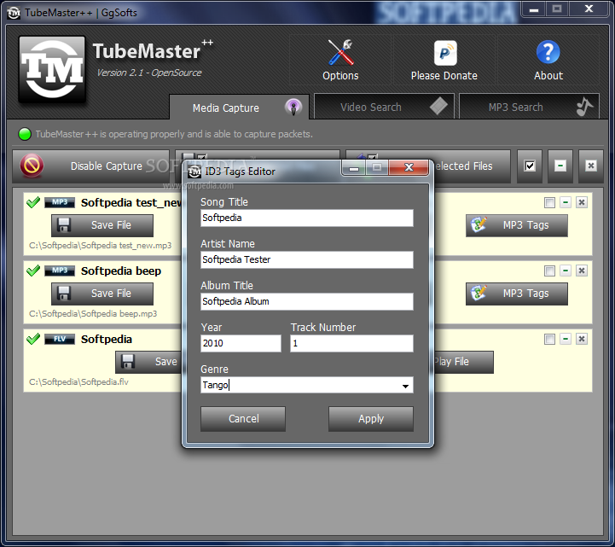This screenshot has height=547, width=615.
Task: Click floppy disk icon for Softpedia beep
Action: click(x=63, y=293)
